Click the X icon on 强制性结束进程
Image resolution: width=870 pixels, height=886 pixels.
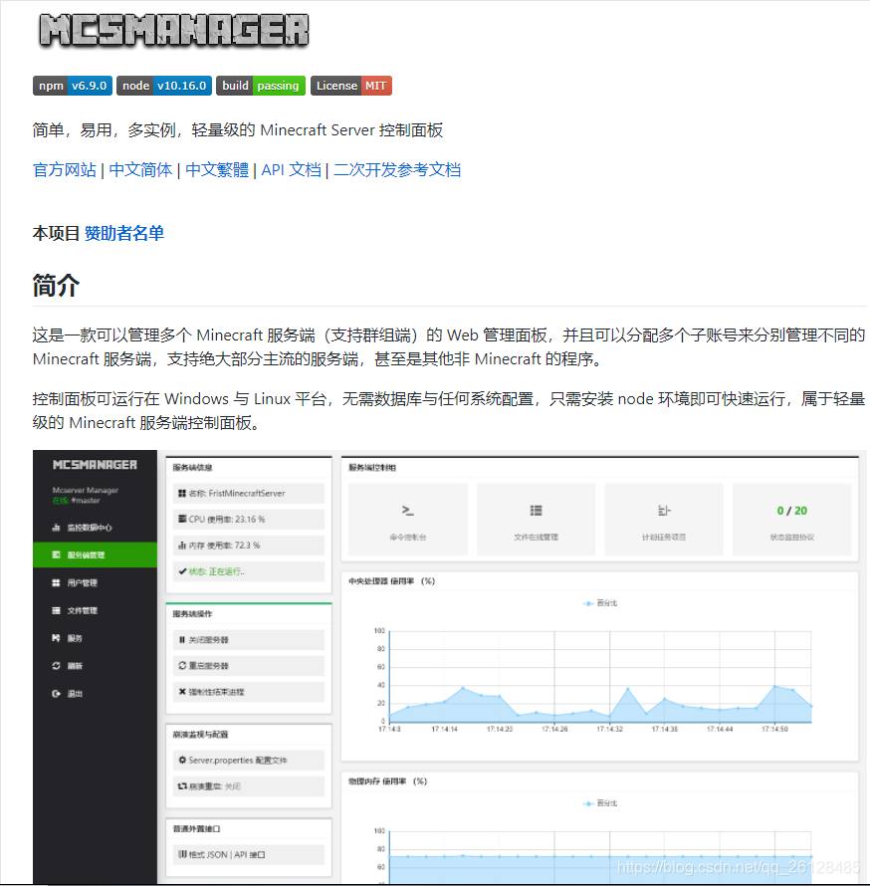(x=182, y=692)
